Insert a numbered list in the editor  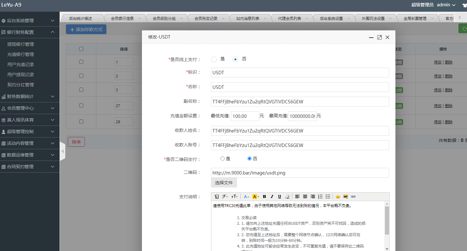pos(320,197)
